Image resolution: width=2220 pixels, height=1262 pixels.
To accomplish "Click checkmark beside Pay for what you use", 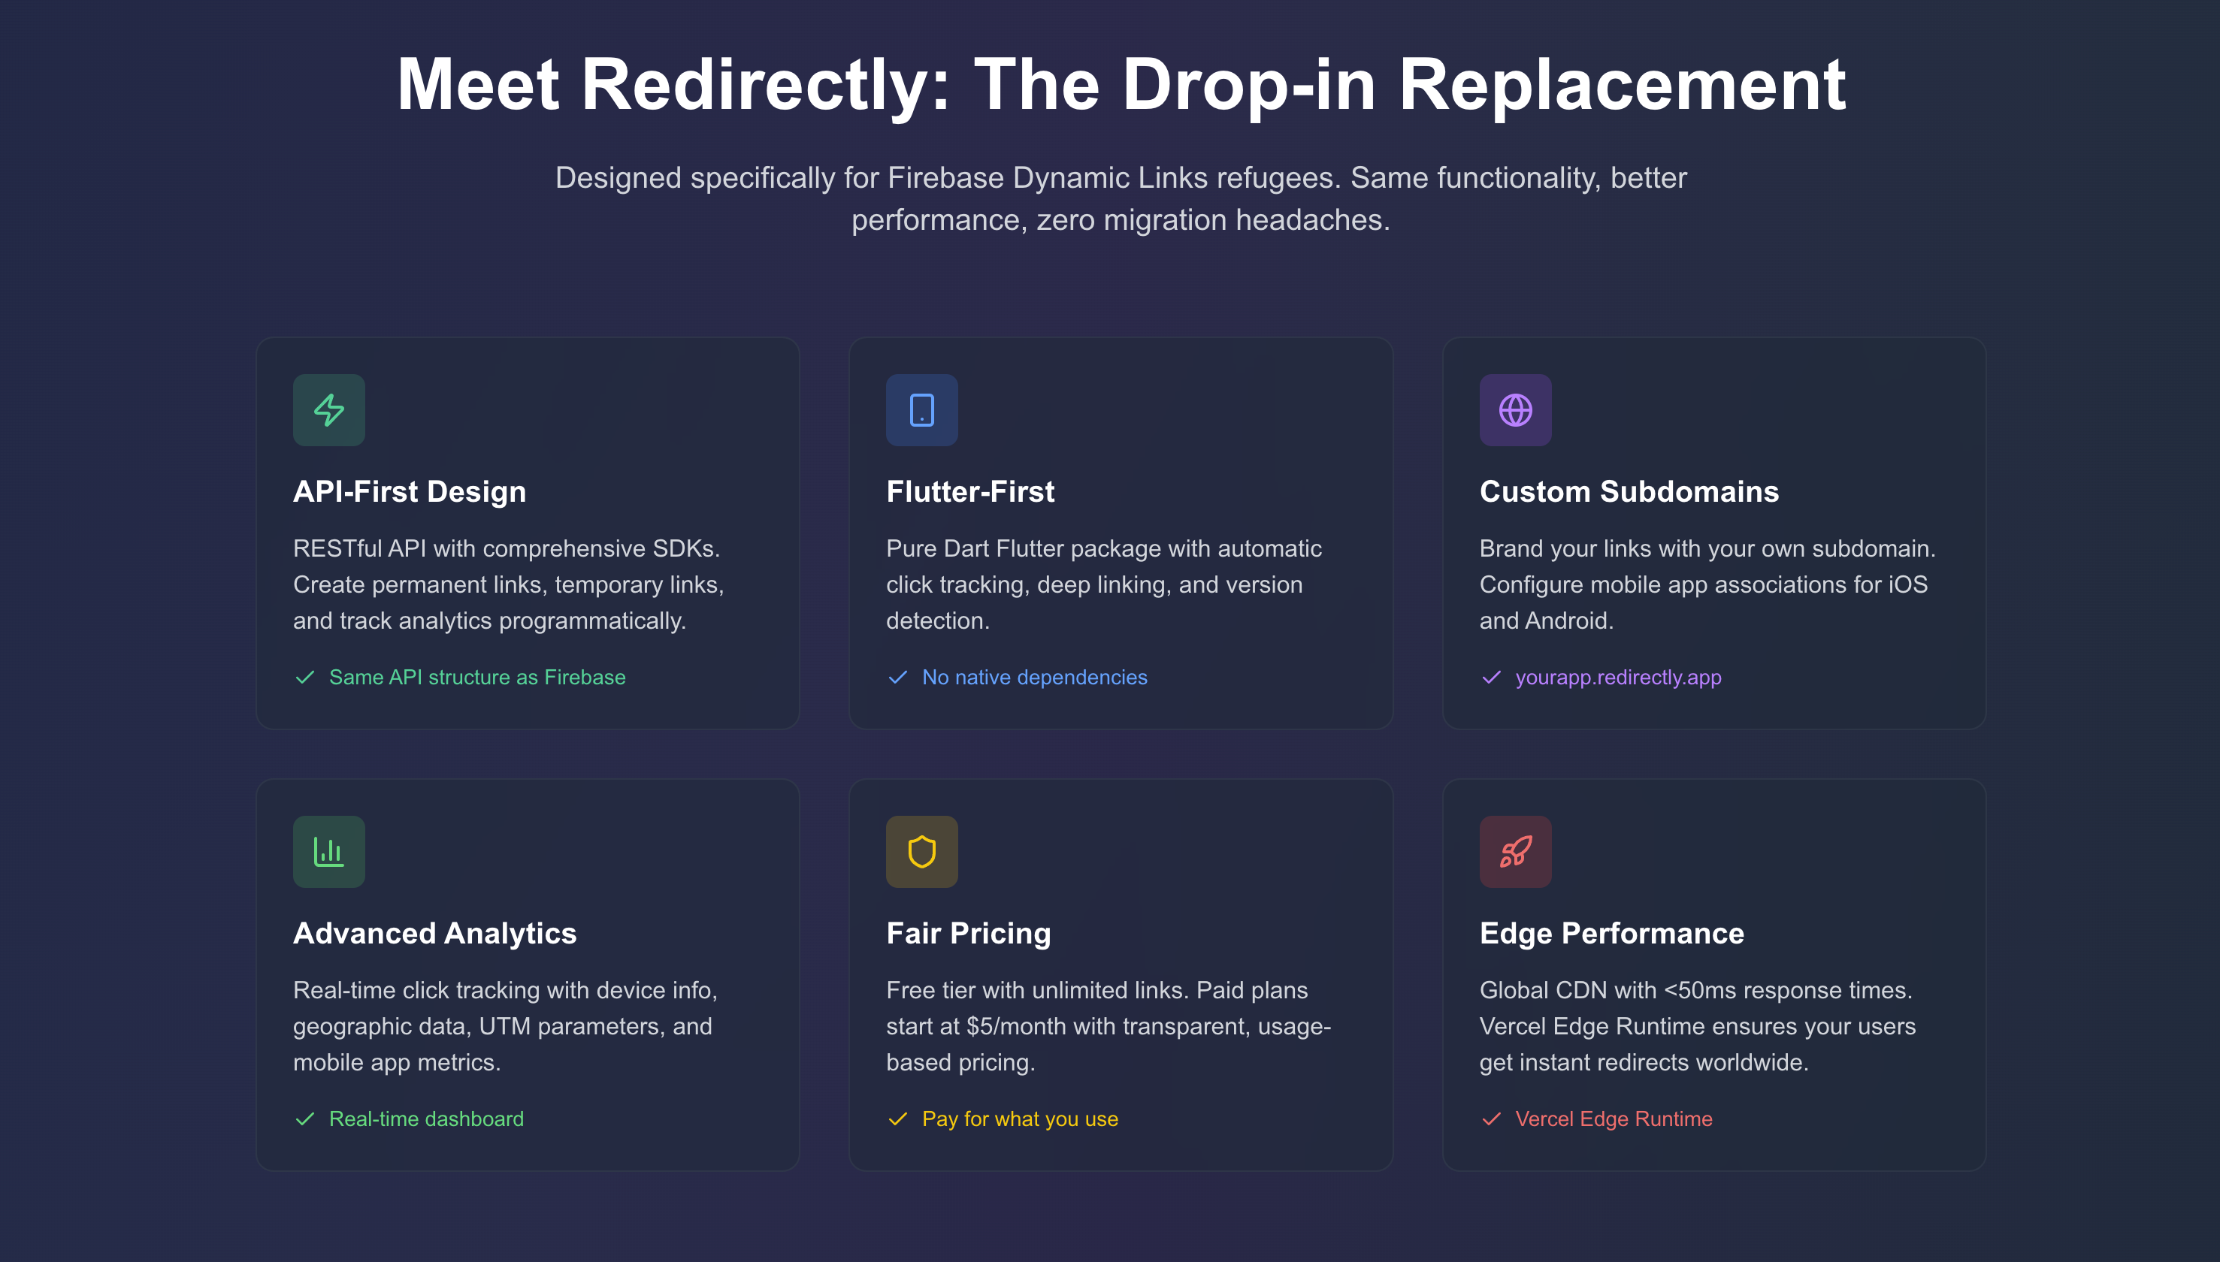I will (x=897, y=1119).
